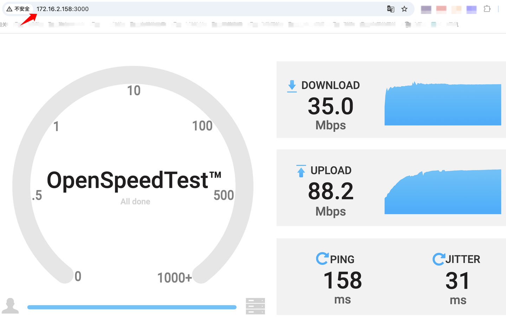Select the 158 ping value
The width and height of the screenshot is (506, 322).
(343, 280)
